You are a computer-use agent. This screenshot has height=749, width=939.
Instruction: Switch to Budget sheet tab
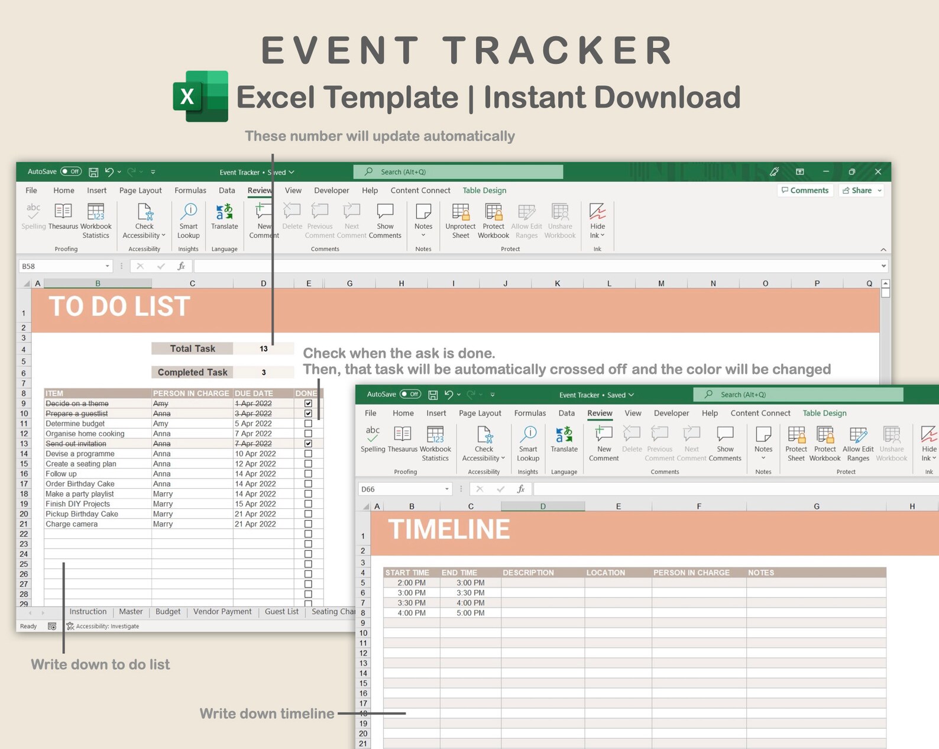(x=168, y=612)
